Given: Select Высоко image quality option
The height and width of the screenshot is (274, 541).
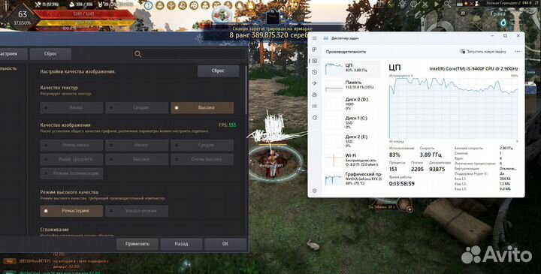Looking at the screenshot, I should pyautogui.click(x=137, y=159).
